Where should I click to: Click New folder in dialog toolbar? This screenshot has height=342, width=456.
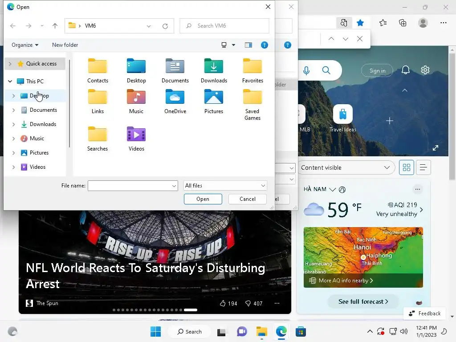click(65, 45)
